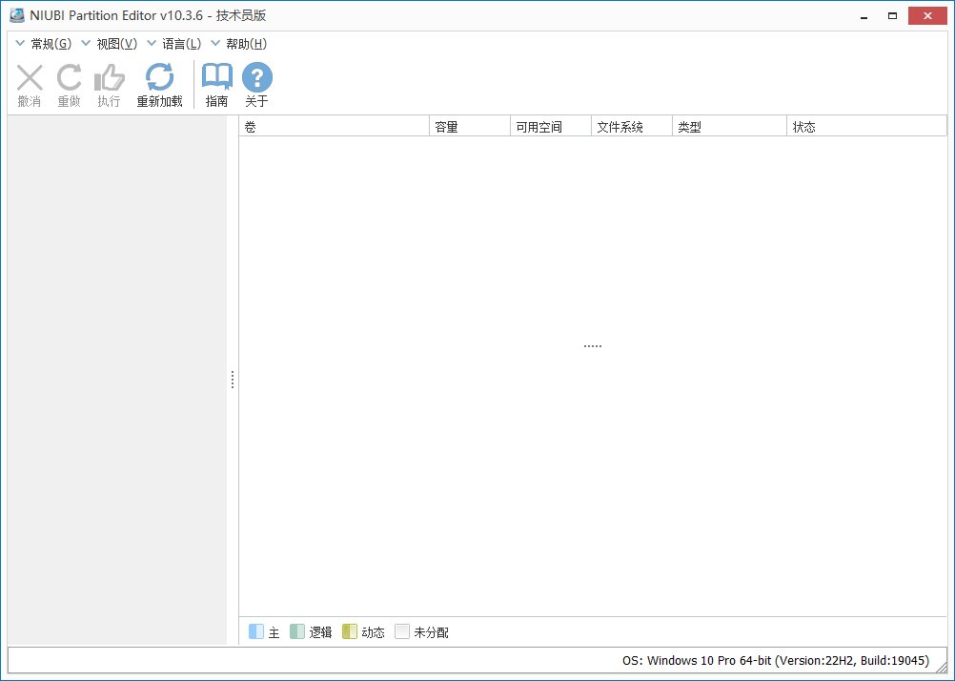Expand chevron beside 视图(V)
Screen dimensions: 955x681
(86, 43)
